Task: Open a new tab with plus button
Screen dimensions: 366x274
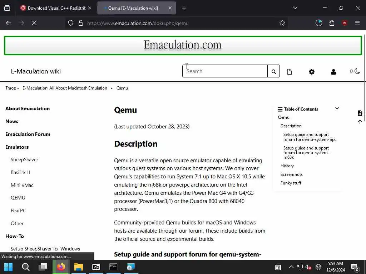Action: point(184,8)
